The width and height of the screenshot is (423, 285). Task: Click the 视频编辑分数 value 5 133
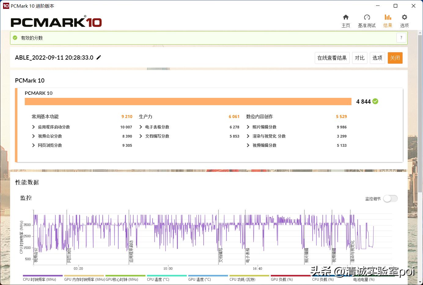pyautogui.click(x=342, y=145)
